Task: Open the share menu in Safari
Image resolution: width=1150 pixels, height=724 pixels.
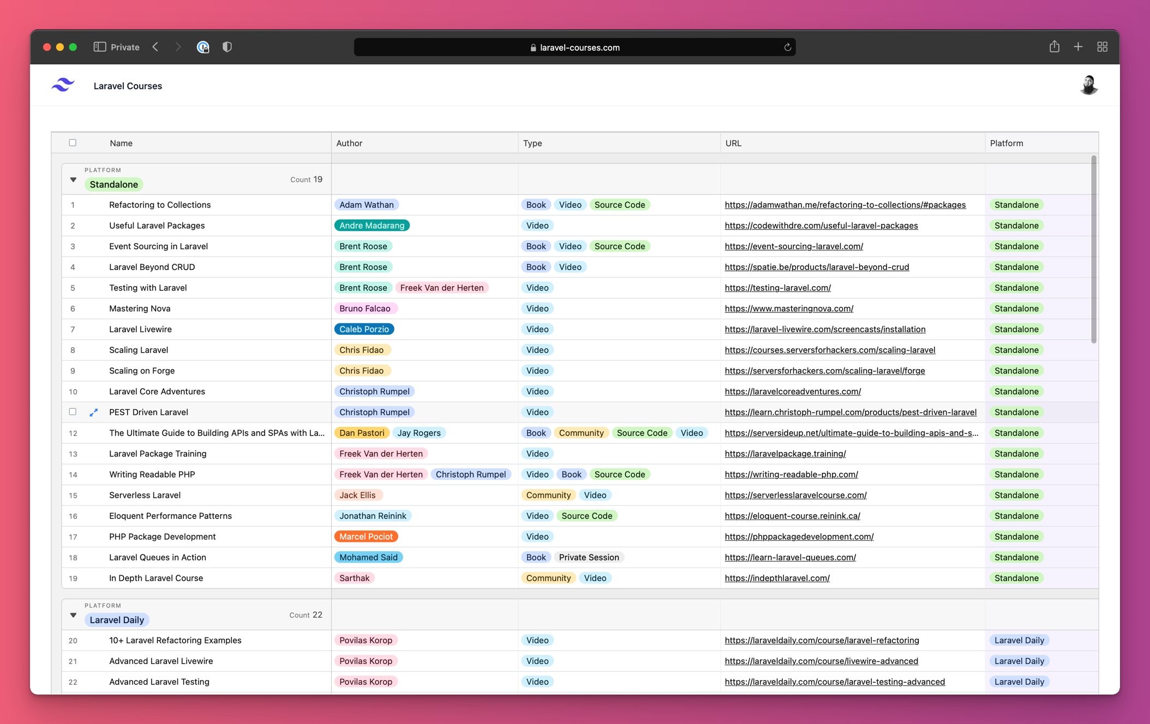Action: pos(1054,47)
